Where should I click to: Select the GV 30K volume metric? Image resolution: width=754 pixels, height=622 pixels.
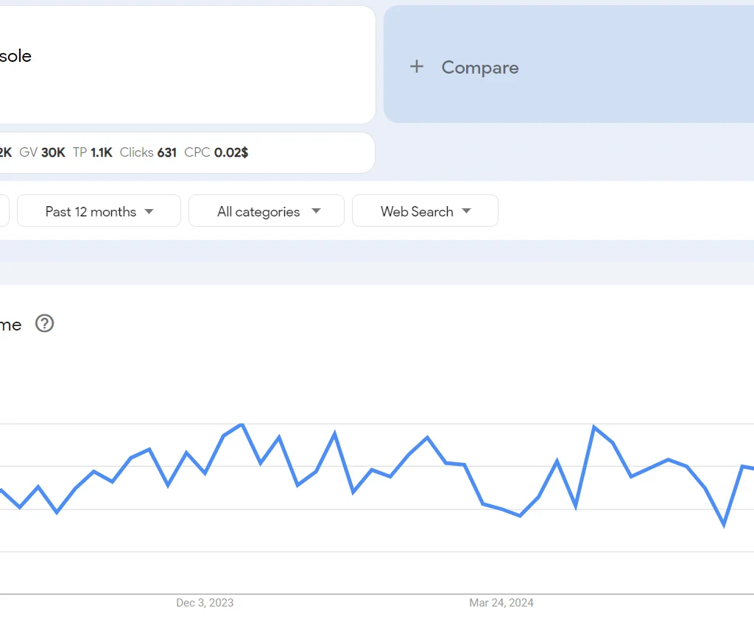(44, 152)
